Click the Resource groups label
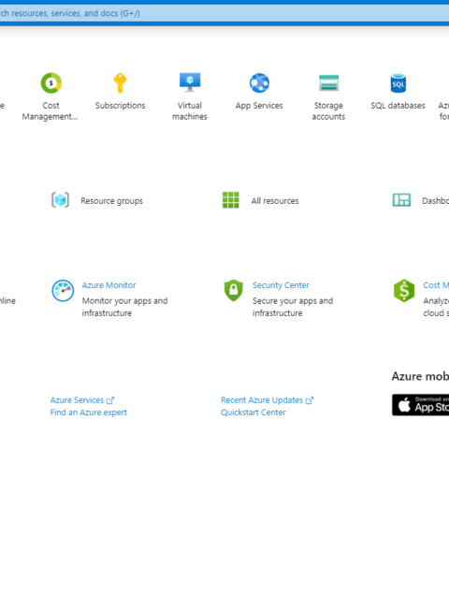This screenshot has height=608, width=449. coord(111,201)
